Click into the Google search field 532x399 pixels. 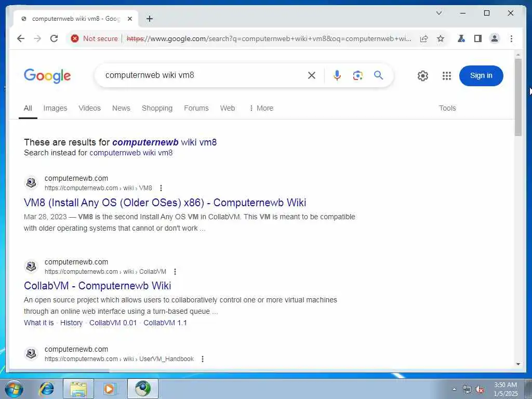[x=204, y=75]
